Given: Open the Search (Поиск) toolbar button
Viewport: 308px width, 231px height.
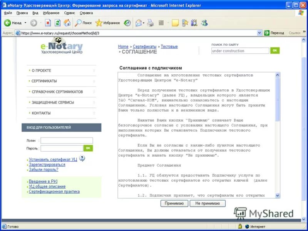Looking at the screenshot, I should pos(84,23).
